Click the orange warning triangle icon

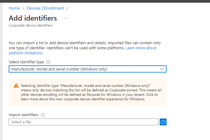(16, 86)
